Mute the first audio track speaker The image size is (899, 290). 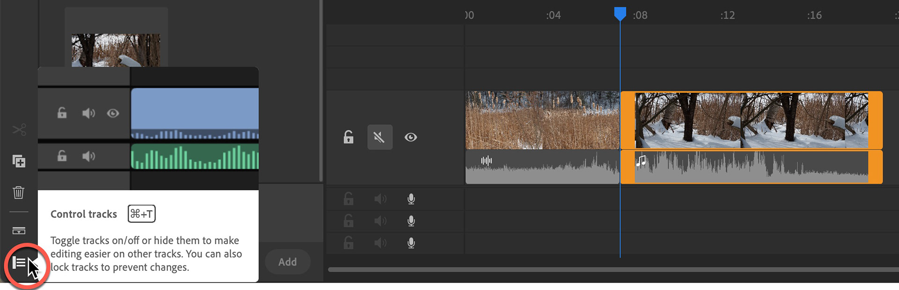(x=380, y=199)
